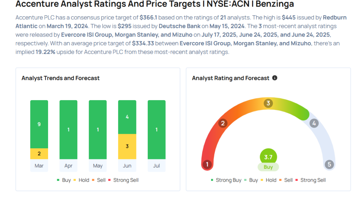Select gauge marker number 1

pyautogui.click(x=207, y=164)
